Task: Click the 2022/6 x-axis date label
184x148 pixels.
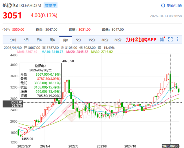Action: point(73,146)
